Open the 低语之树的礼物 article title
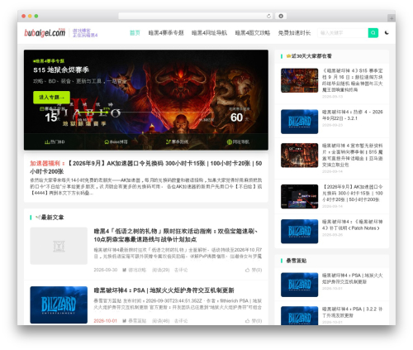This screenshot has width=413, height=350. 176,235
